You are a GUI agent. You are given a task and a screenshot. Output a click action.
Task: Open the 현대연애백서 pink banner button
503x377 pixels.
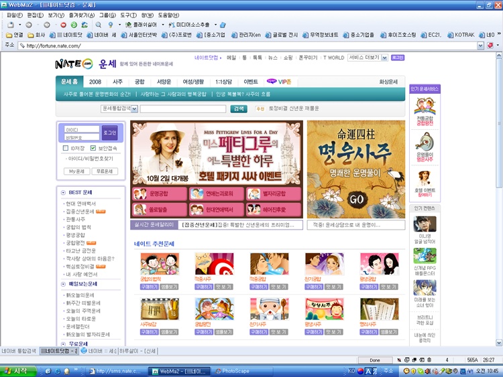click(216, 210)
